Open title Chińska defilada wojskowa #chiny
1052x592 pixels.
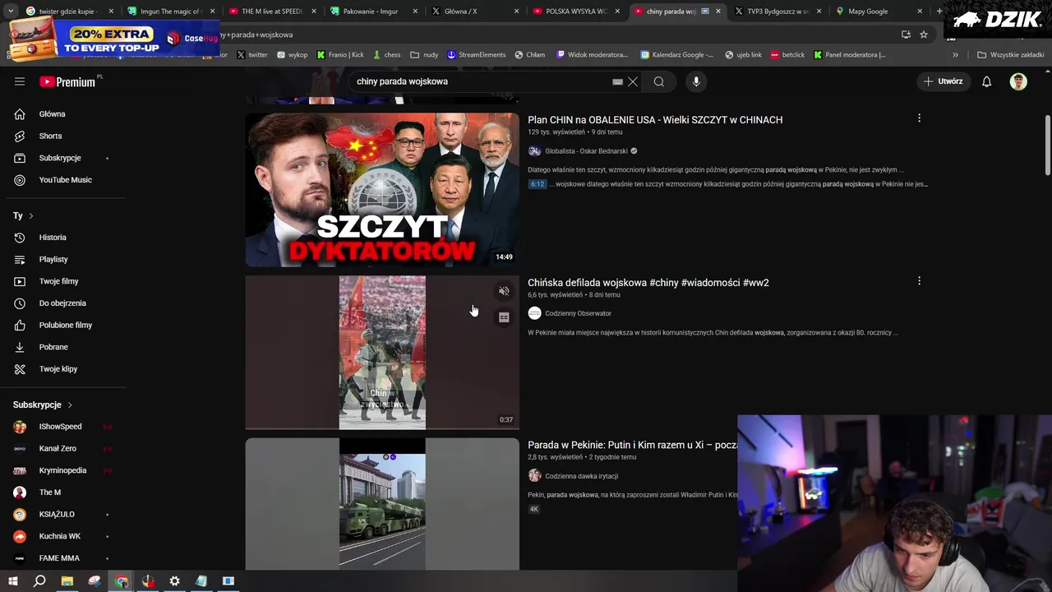click(648, 283)
